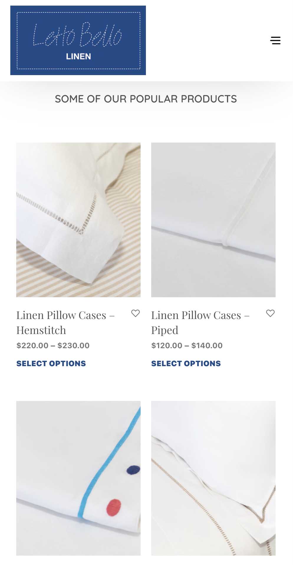View the Piped pillow case photo
Viewport: 293px width, 565px height.
coord(213,220)
